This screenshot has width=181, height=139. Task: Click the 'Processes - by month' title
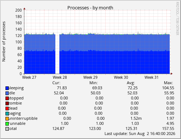click(x=90, y=8)
